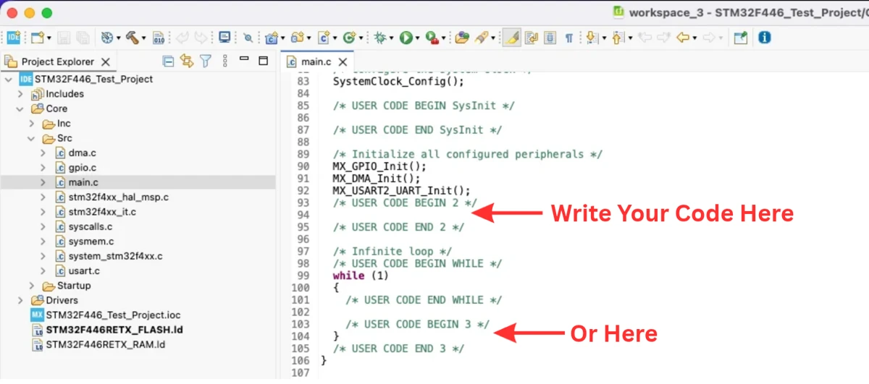
Task: Select stm32f4xx_hal_msp.c in the tree
Action: pos(119,197)
